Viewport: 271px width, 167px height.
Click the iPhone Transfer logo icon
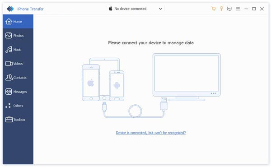coord(10,9)
